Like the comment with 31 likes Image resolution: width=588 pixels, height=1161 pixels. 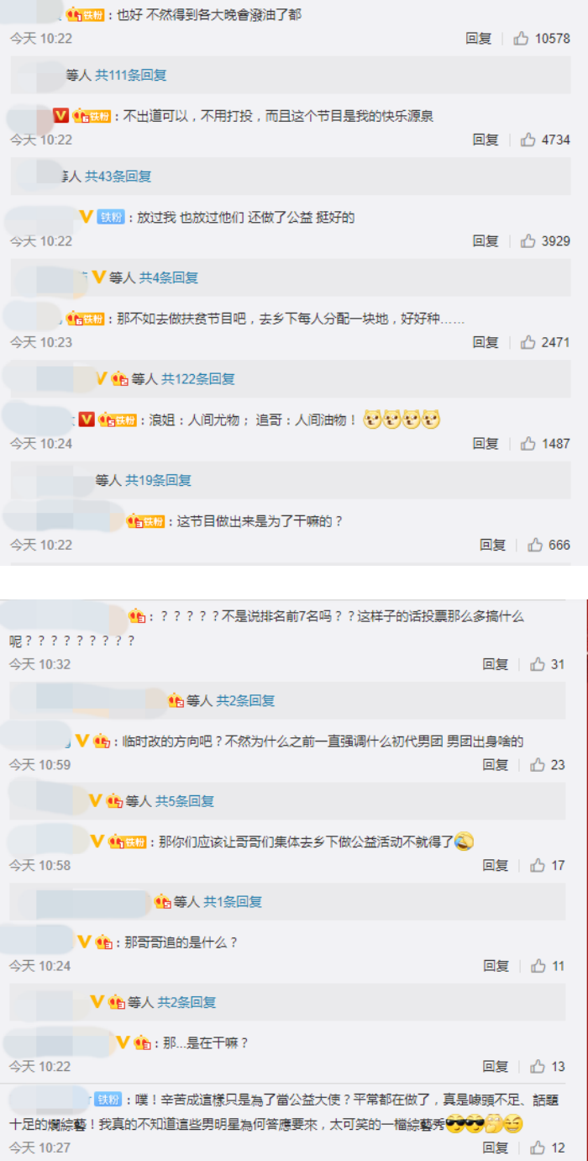pos(538,664)
